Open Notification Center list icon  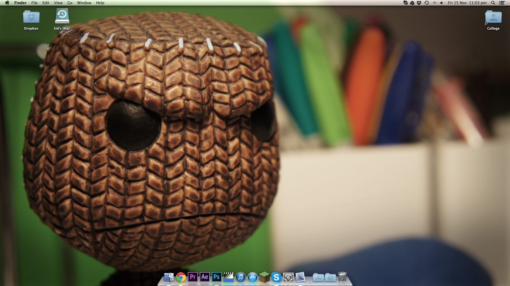pos(501,3)
